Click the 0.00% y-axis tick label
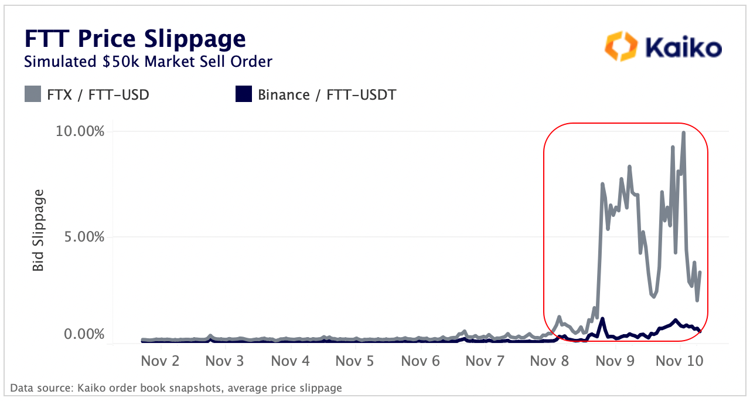Viewport: 750px width, 401px height. click(x=83, y=335)
